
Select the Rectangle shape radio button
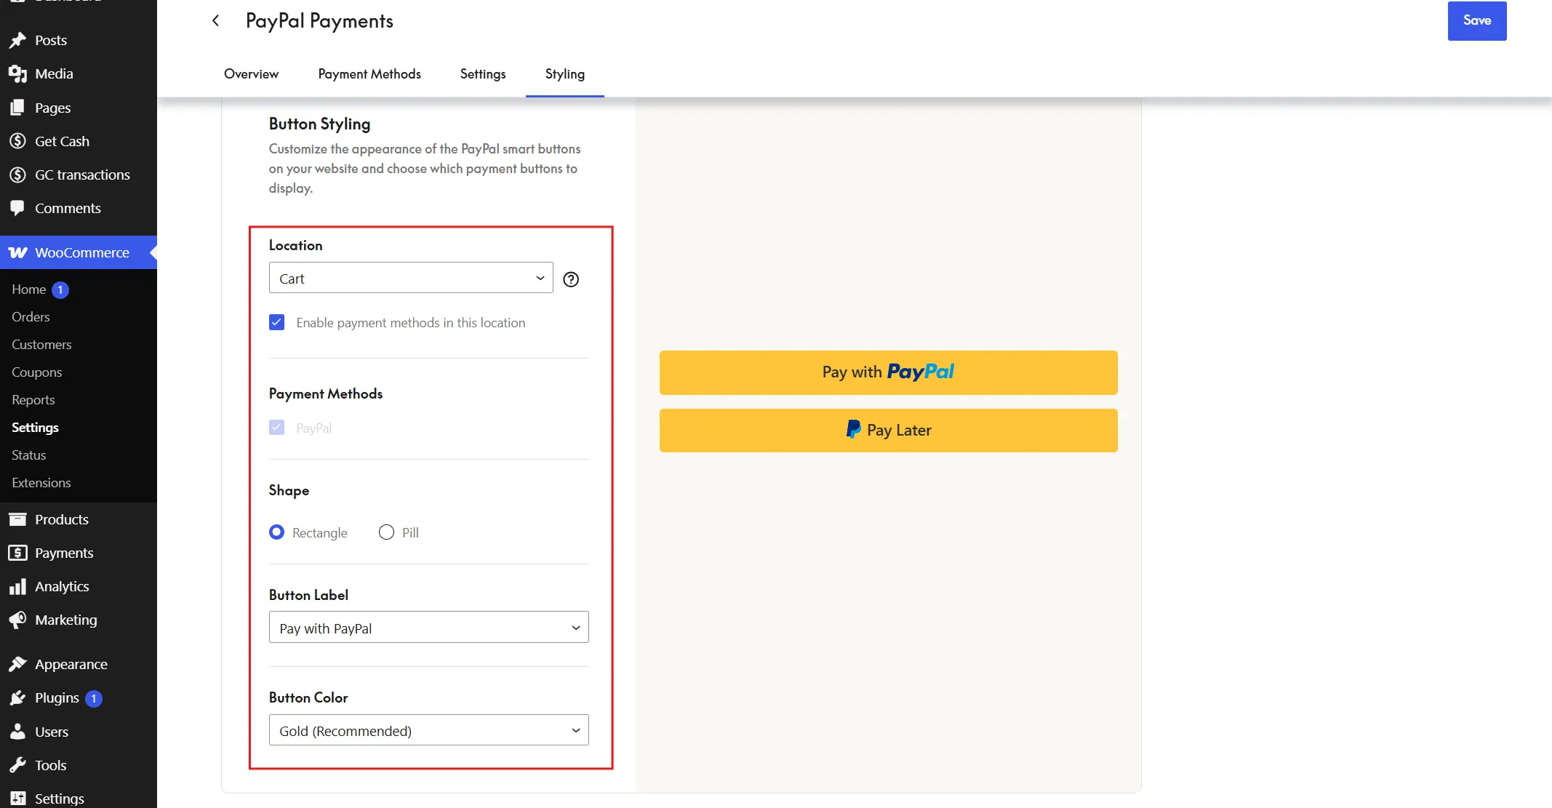tap(276, 532)
